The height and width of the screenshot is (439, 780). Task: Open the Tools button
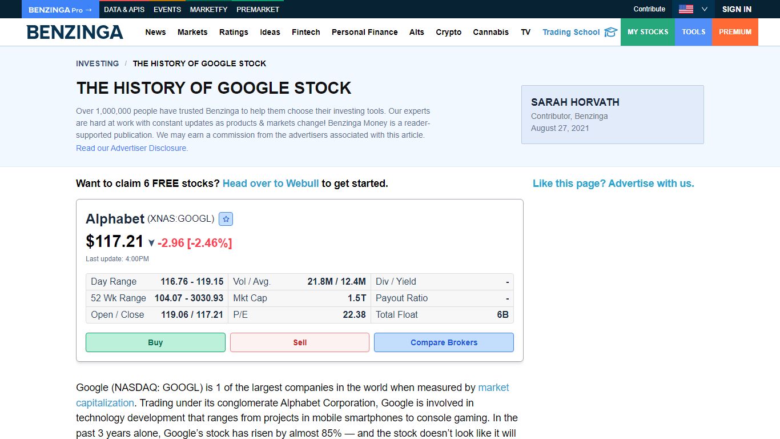click(x=693, y=32)
